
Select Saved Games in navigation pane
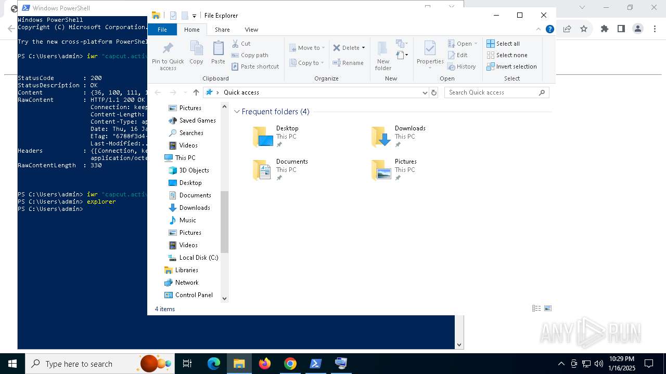tap(191, 121)
